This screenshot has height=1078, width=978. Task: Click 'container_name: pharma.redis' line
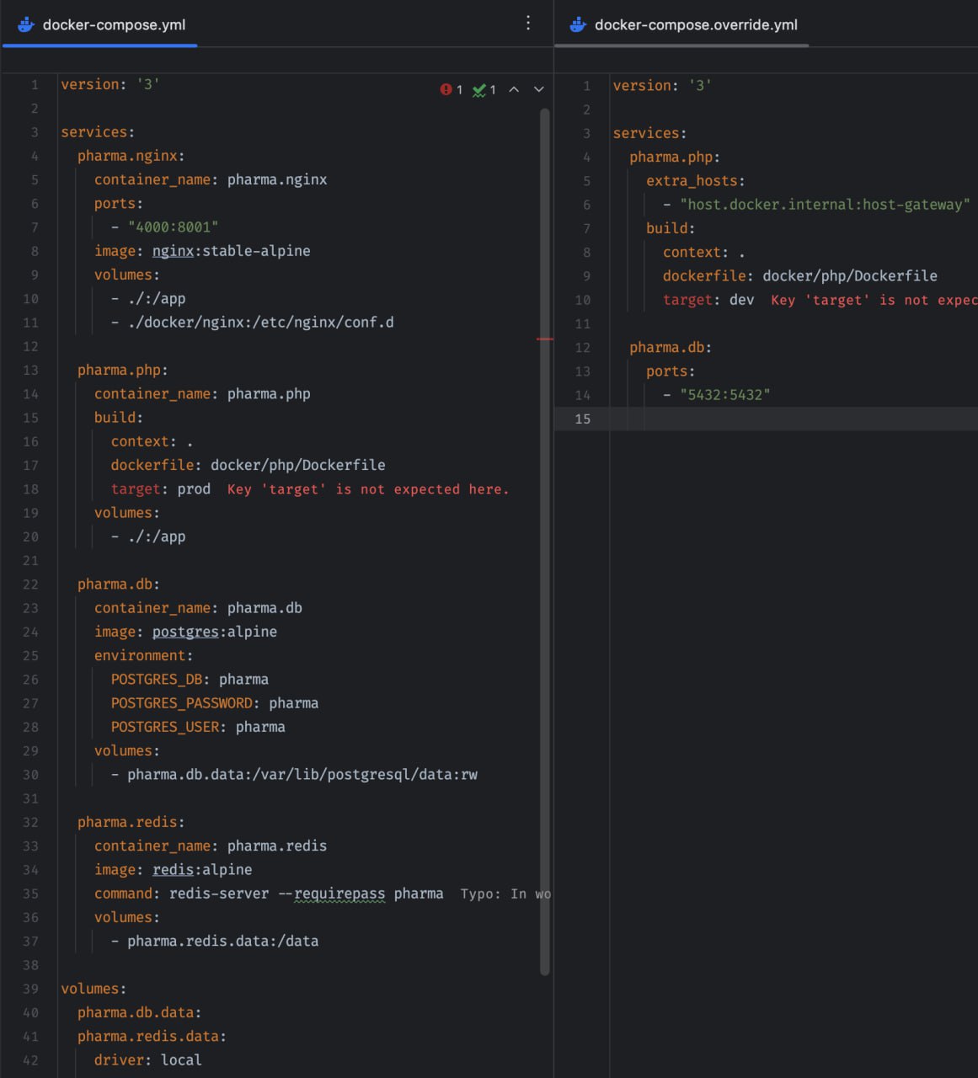(211, 845)
